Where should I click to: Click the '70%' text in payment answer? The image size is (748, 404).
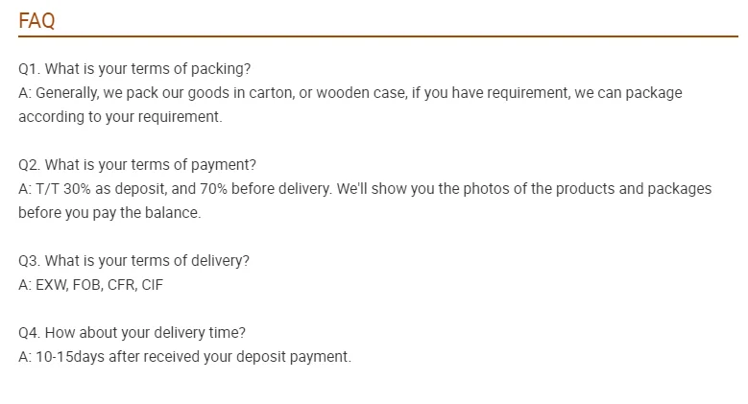point(213,188)
